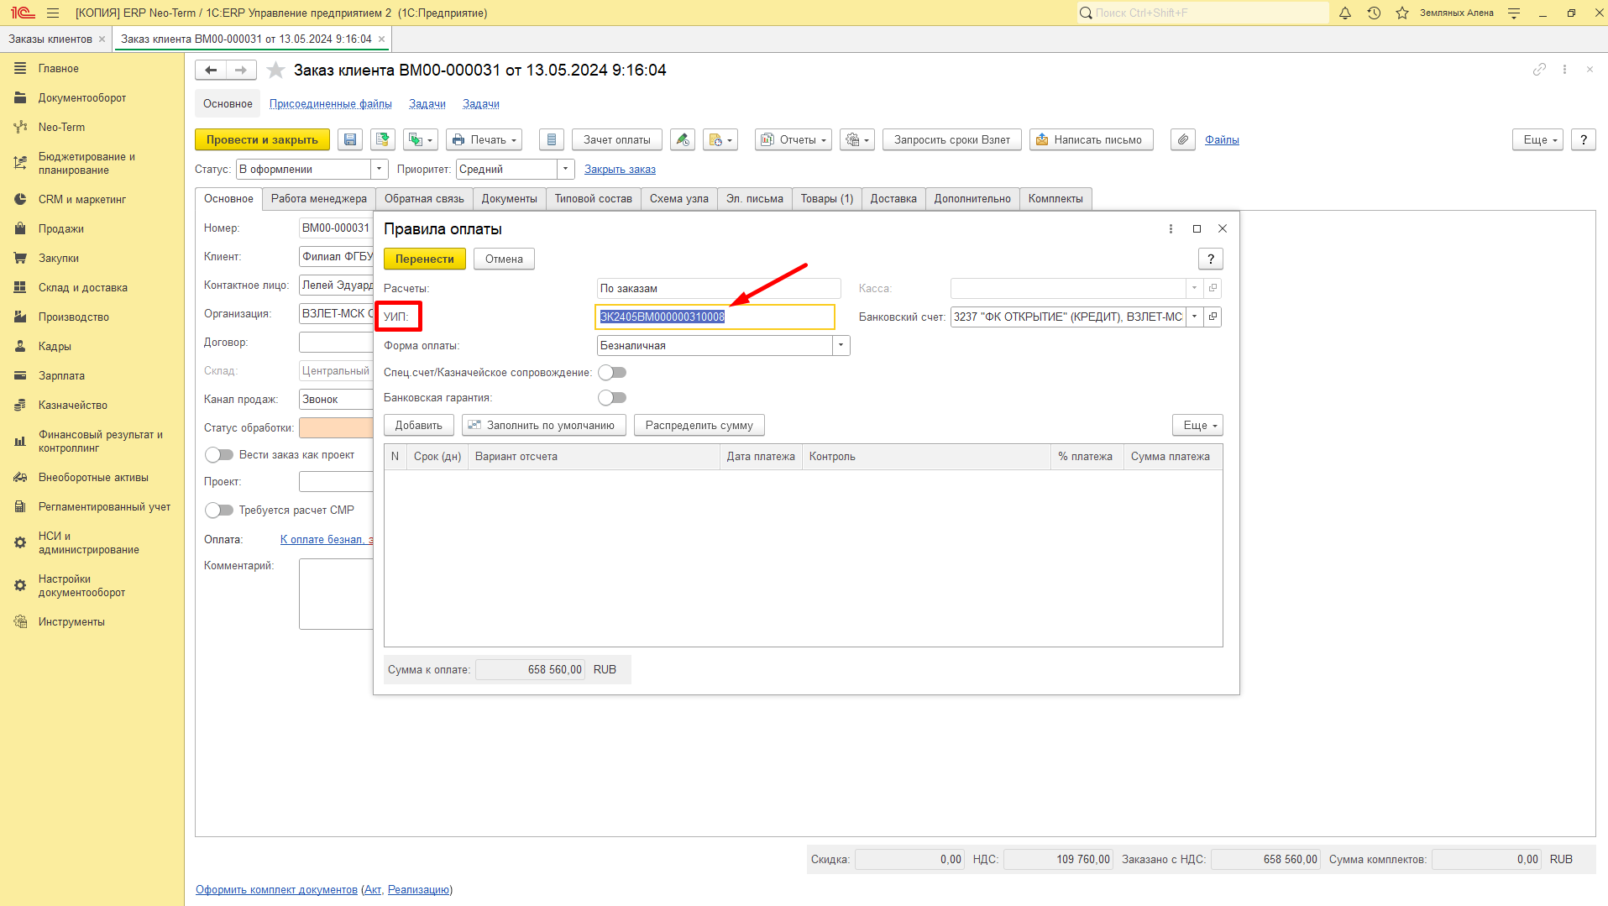The height and width of the screenshot is (906, 1608).
Task: Open history clock icon in title bar
Action: pyautogui.click(x=1374, y=13)
